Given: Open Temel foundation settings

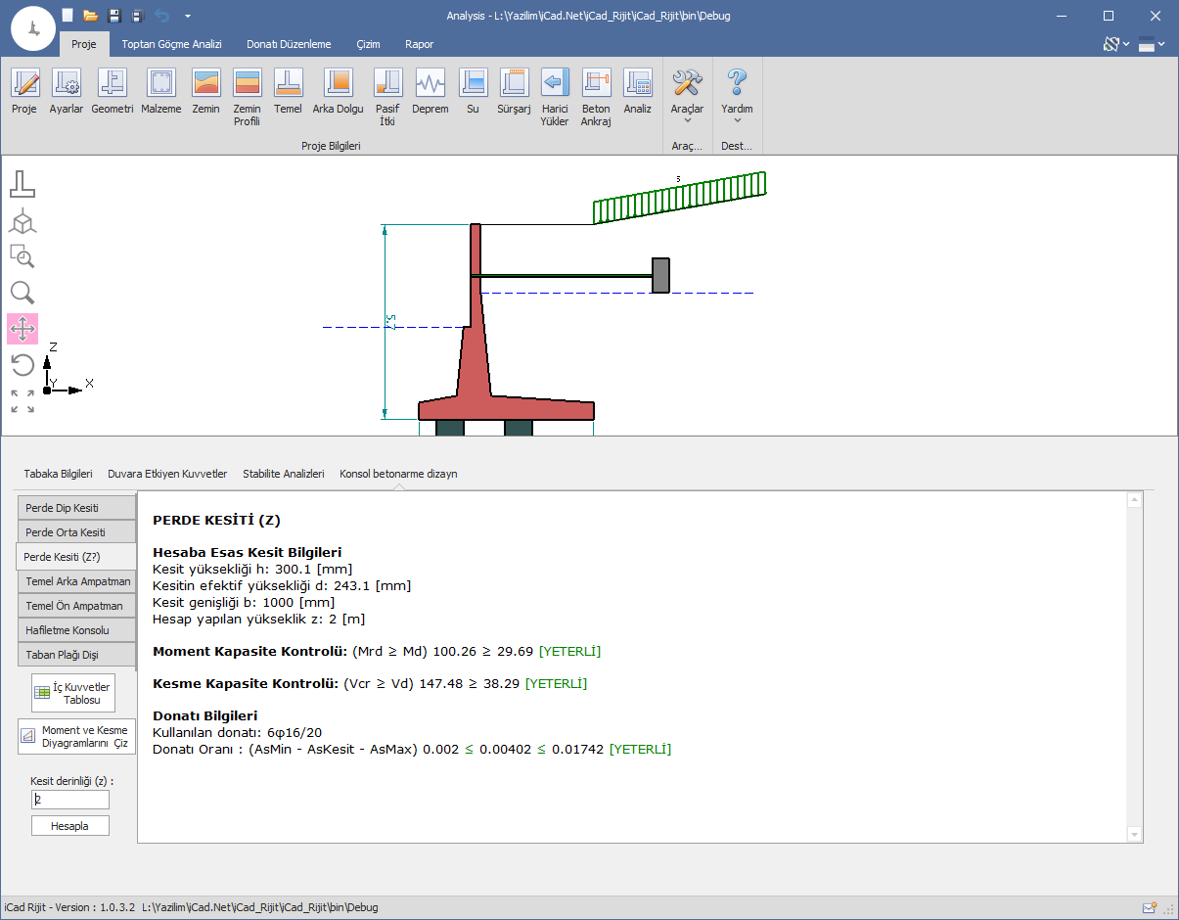Looking at the screenshot, I should tap(288, 92).
